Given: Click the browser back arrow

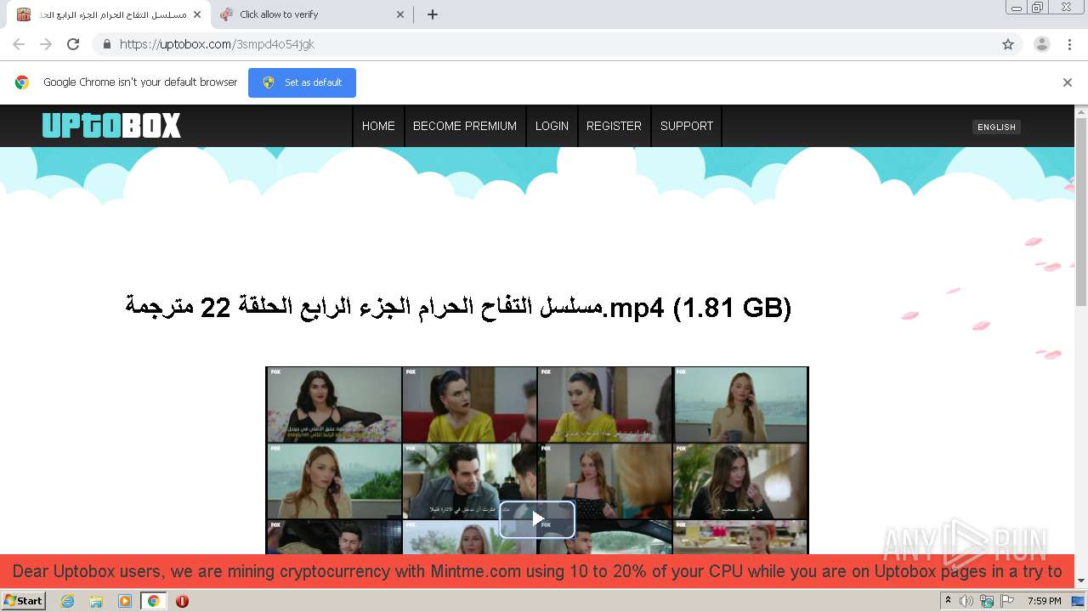Looking at the screenshot, I should coord(19,44).
